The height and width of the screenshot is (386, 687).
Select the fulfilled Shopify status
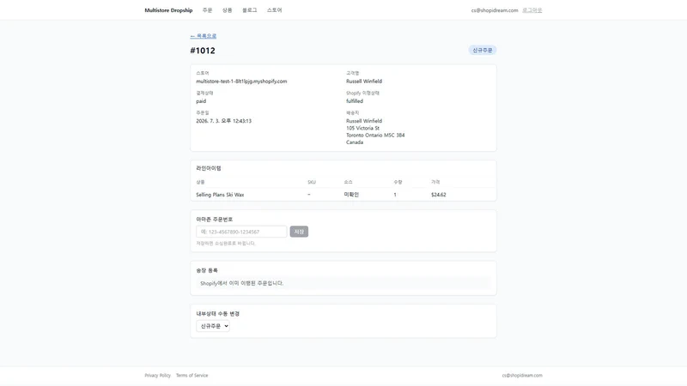click(x=355, y=101)
